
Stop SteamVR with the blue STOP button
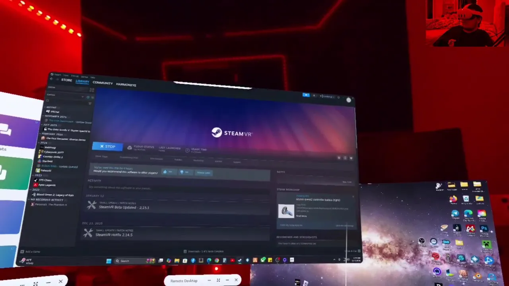107,147
